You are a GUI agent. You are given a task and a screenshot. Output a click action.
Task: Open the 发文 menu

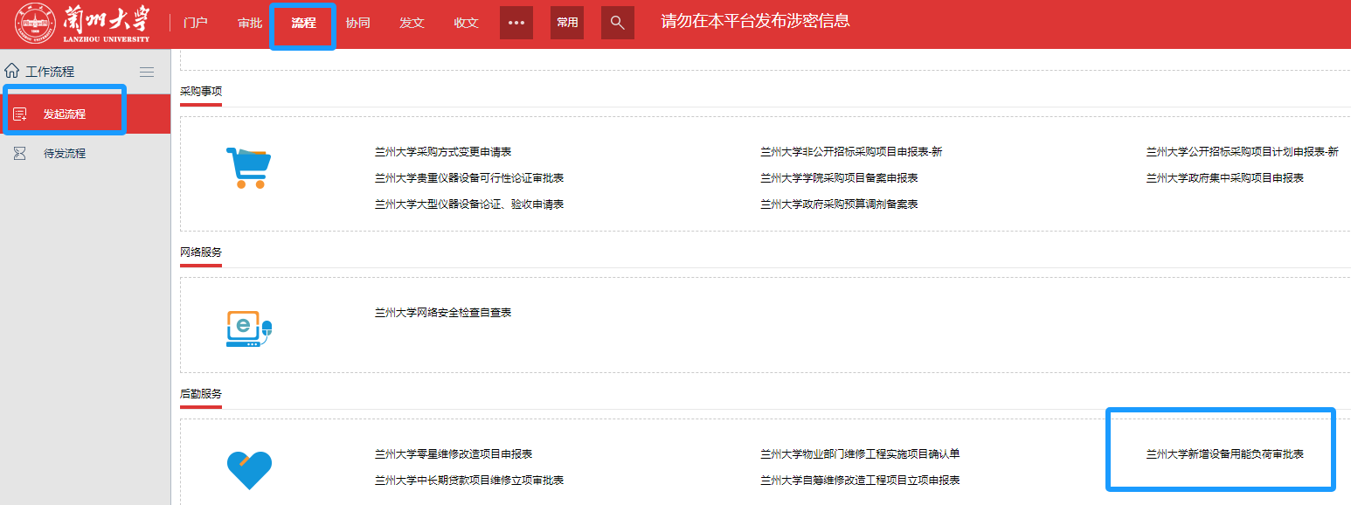pos(412,23)
